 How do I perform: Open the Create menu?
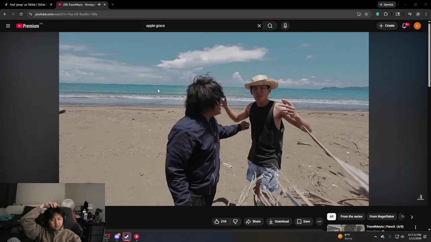coord(387,26)
